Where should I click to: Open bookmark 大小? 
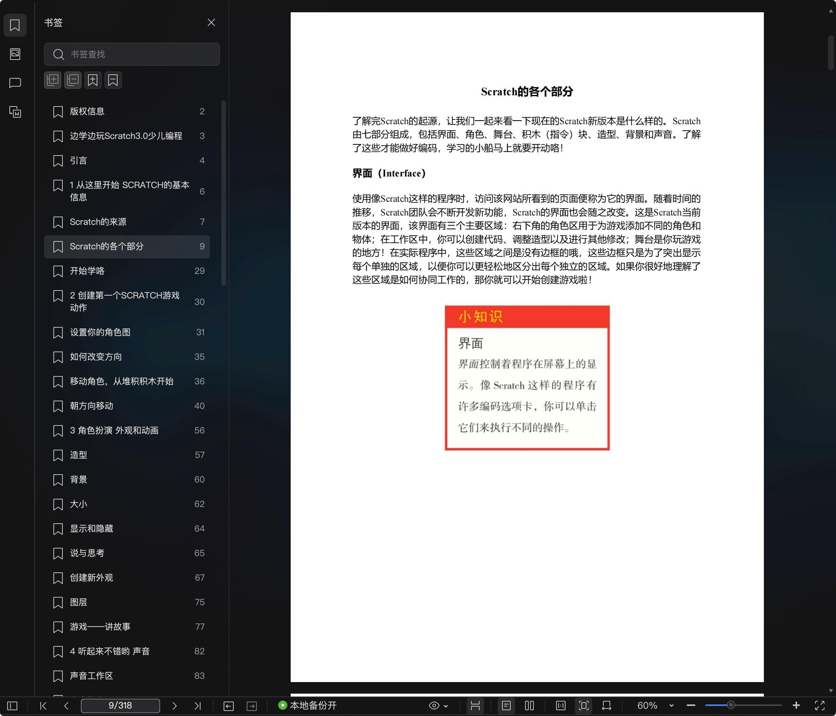tap(127, 505)
